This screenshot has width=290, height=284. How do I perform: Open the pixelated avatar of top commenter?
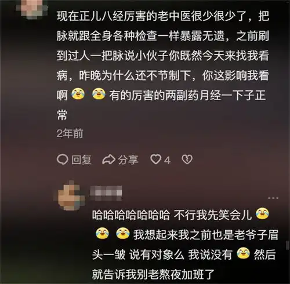click(32, 9)
